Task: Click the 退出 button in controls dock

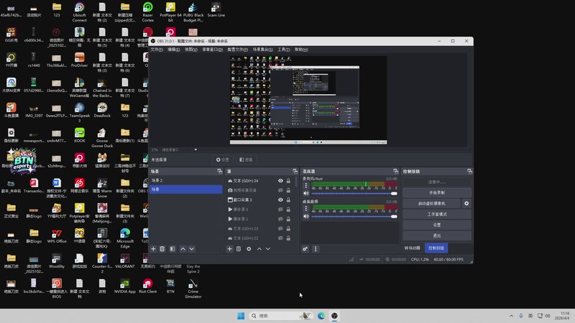Action: [437, 235]
